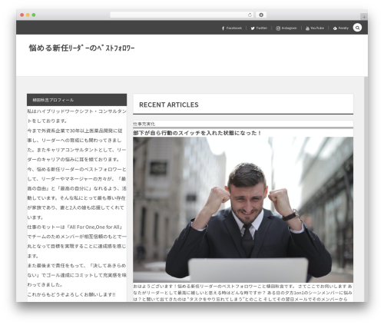384x325 pixels.
Task: Click the download icon beside address bar
Action: pyautogui.click(x=261, y=15)
